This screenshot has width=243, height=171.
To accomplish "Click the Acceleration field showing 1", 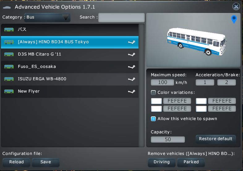I will (x=205, y=82).
